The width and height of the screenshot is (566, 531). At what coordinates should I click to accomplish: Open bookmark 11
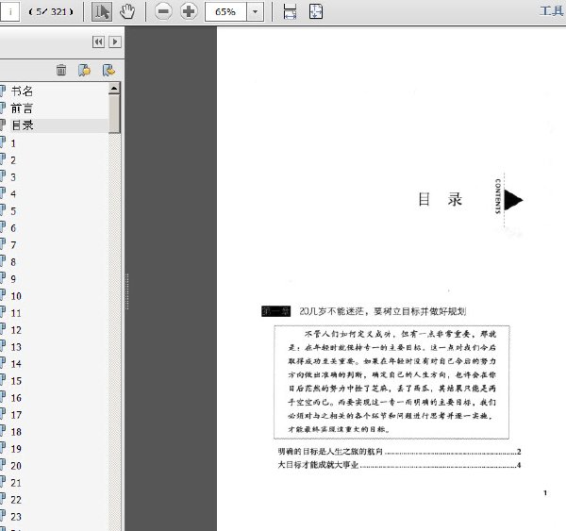(x=16, y=313)
